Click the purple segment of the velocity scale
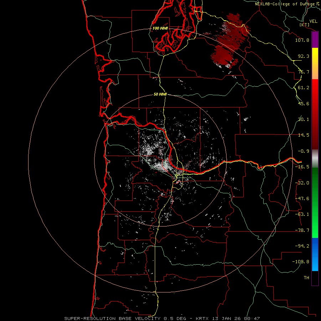The height and width of the screenshot is (321, 321). [x=315, y=40]
